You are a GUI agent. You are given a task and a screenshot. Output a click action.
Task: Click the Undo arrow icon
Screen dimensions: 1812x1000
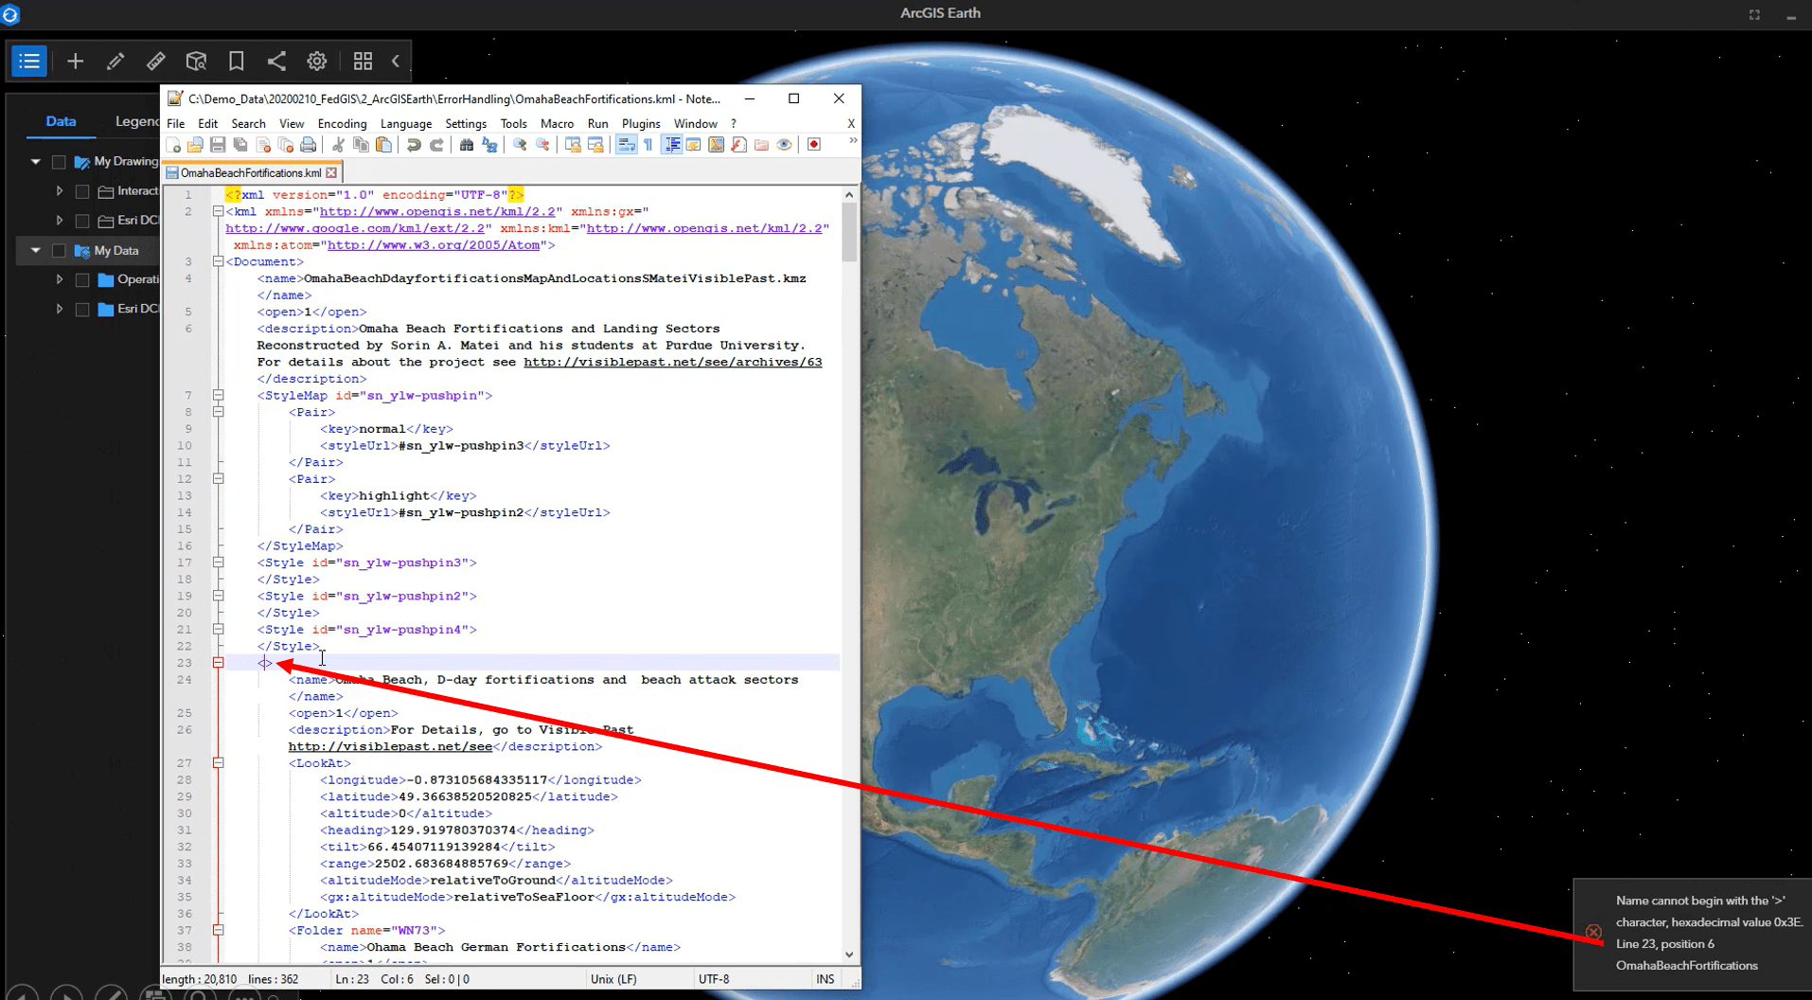coord(414,145)
